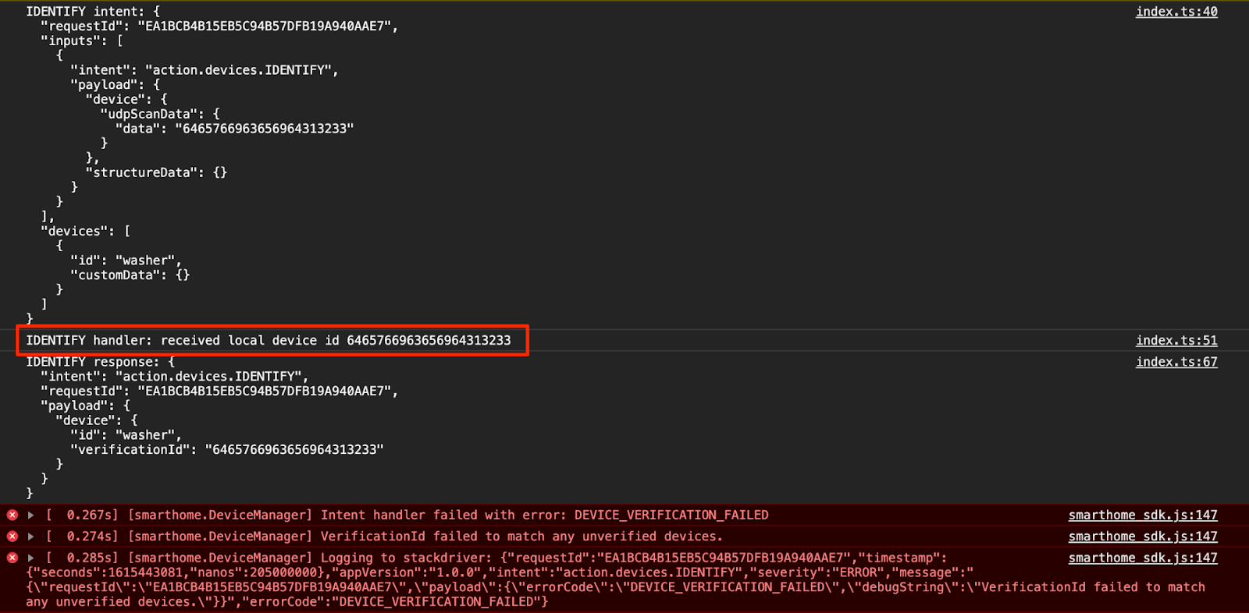Expand the 0.274s VerificationId failed error

(x=31, y=537)
